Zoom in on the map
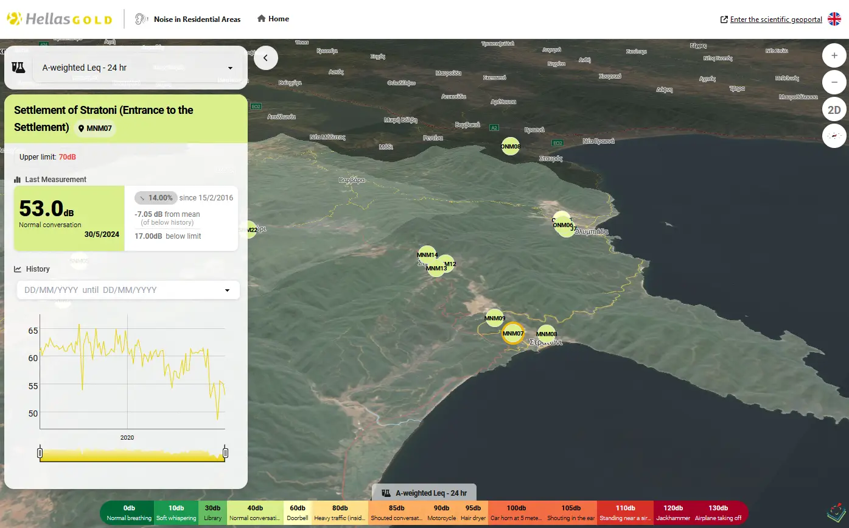Image resolution: width=849 pixels, height=528 pixels. [x=834, y=55]
